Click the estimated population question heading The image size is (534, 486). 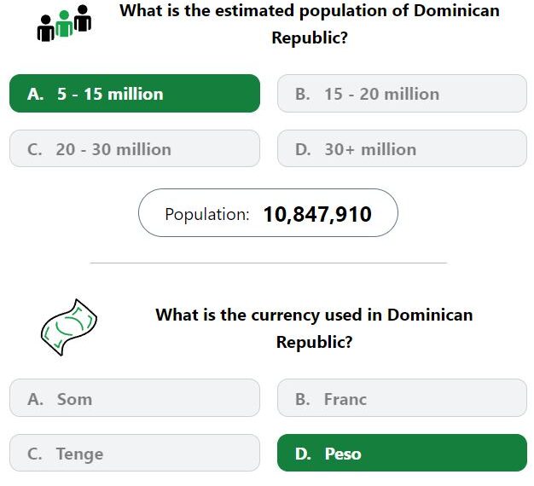pyautogui.click(x=310, y=24)
